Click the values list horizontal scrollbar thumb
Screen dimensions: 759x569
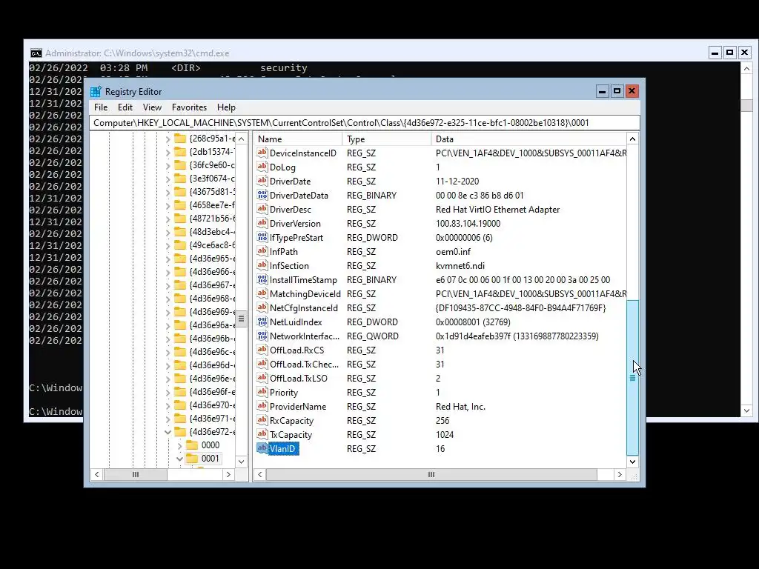pyautogui.click(x=431, y=475)
